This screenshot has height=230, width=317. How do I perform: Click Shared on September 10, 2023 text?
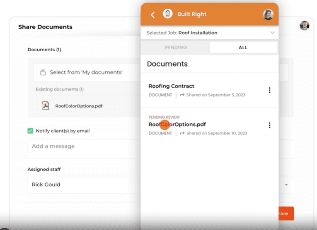coord(217,133)
